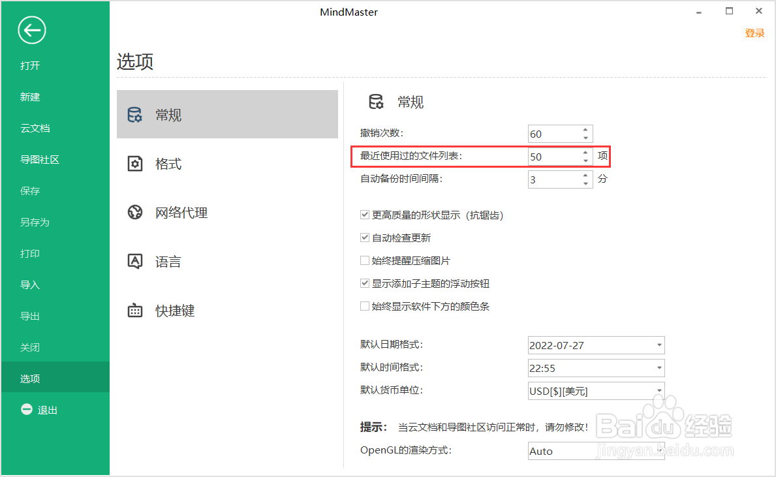Image resolution: width=776 pixels, height=477 pixels.
Task: Toggle 更高质量的形状显示 anti-aliasing checkbox
Action: point(365,215)
